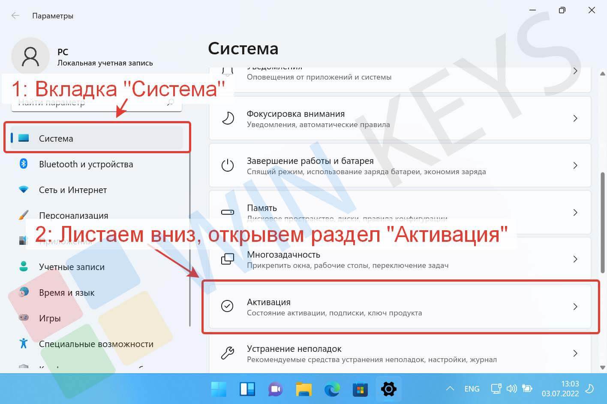607x404 pixels.
Task: Click the power icon for shutdown and battery
Action: 227,166
